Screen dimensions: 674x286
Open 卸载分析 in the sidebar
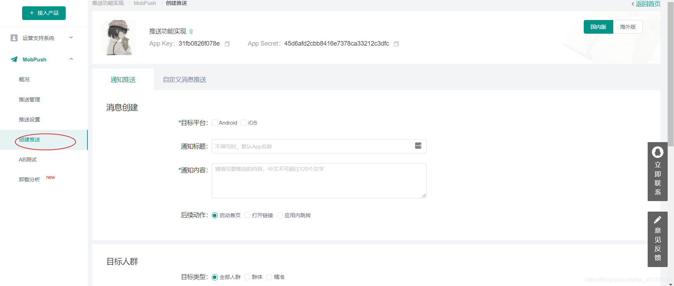tap(30, 180)
